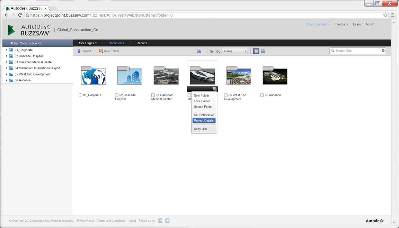
Task: Tick the 05 West End Development checkbox
Action: [226, 95]
